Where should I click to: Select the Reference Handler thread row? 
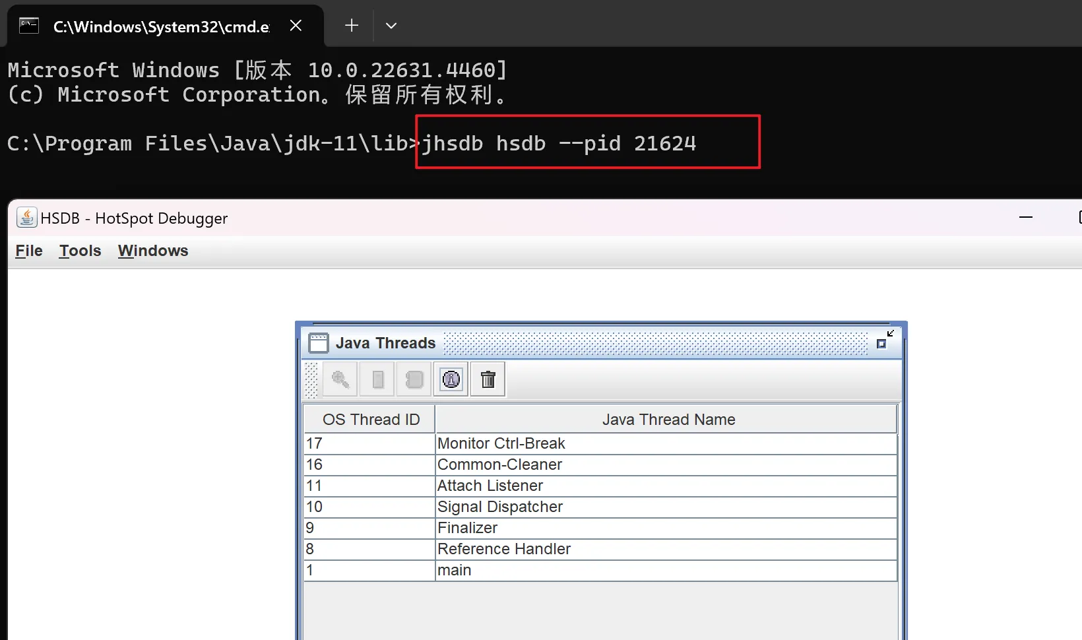pos(600,549)
